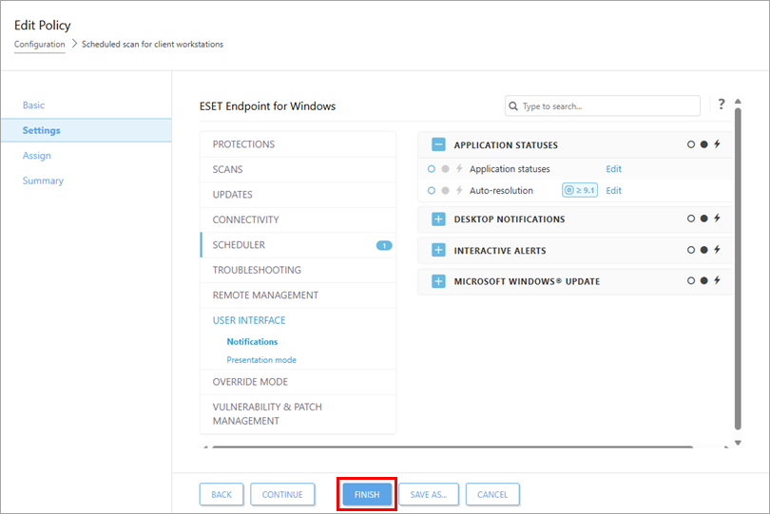Select the gray Apply dot for Auto-resolution
770x514 pixels.
click(445, 191)
